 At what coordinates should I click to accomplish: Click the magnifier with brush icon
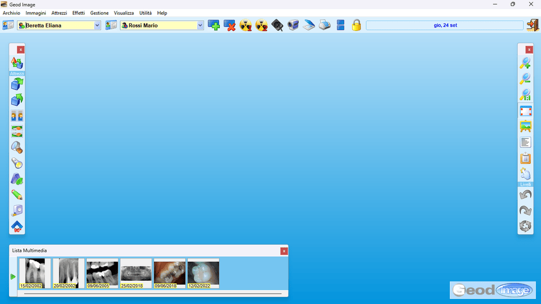point(17,147)
